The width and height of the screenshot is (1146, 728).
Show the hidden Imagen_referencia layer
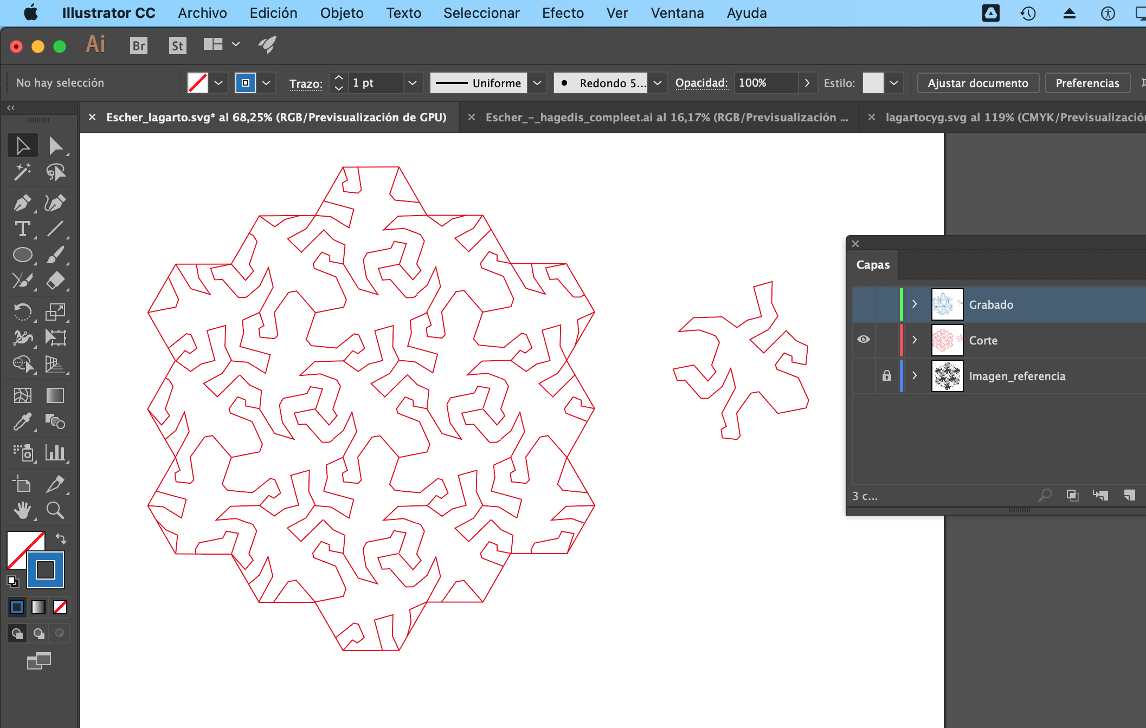tap(864, 375)
